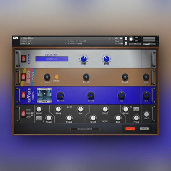171x171 pixels.
Task: Enable the chorus Sync button
Action: click(x=56, y=77)
